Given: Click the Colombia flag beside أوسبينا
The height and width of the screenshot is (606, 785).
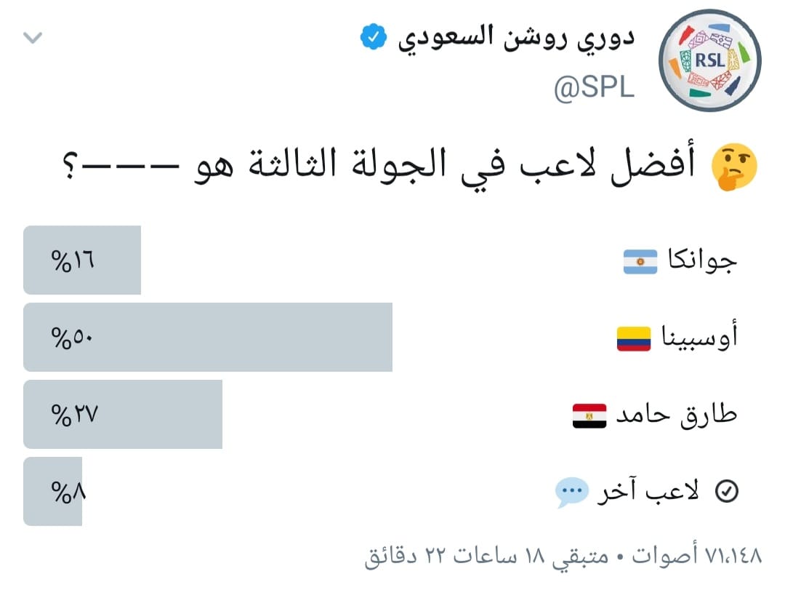Looking at the screenshot, I should (x=634, y=338).
